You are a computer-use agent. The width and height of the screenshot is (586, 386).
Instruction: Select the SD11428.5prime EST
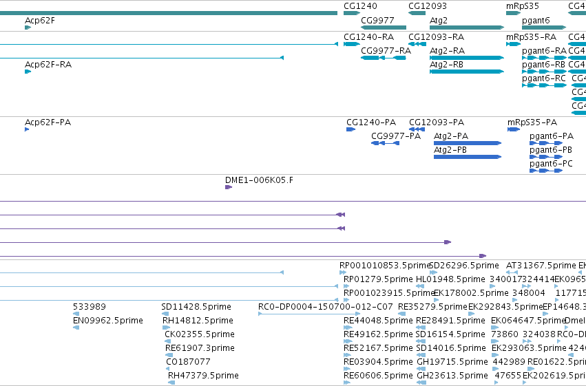[165, 314]
